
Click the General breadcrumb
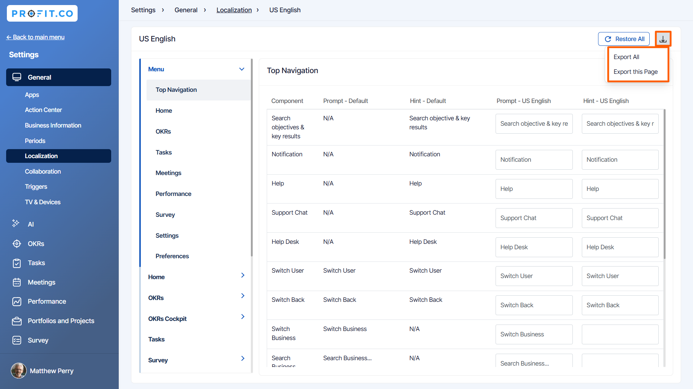[x=186, y=10]
